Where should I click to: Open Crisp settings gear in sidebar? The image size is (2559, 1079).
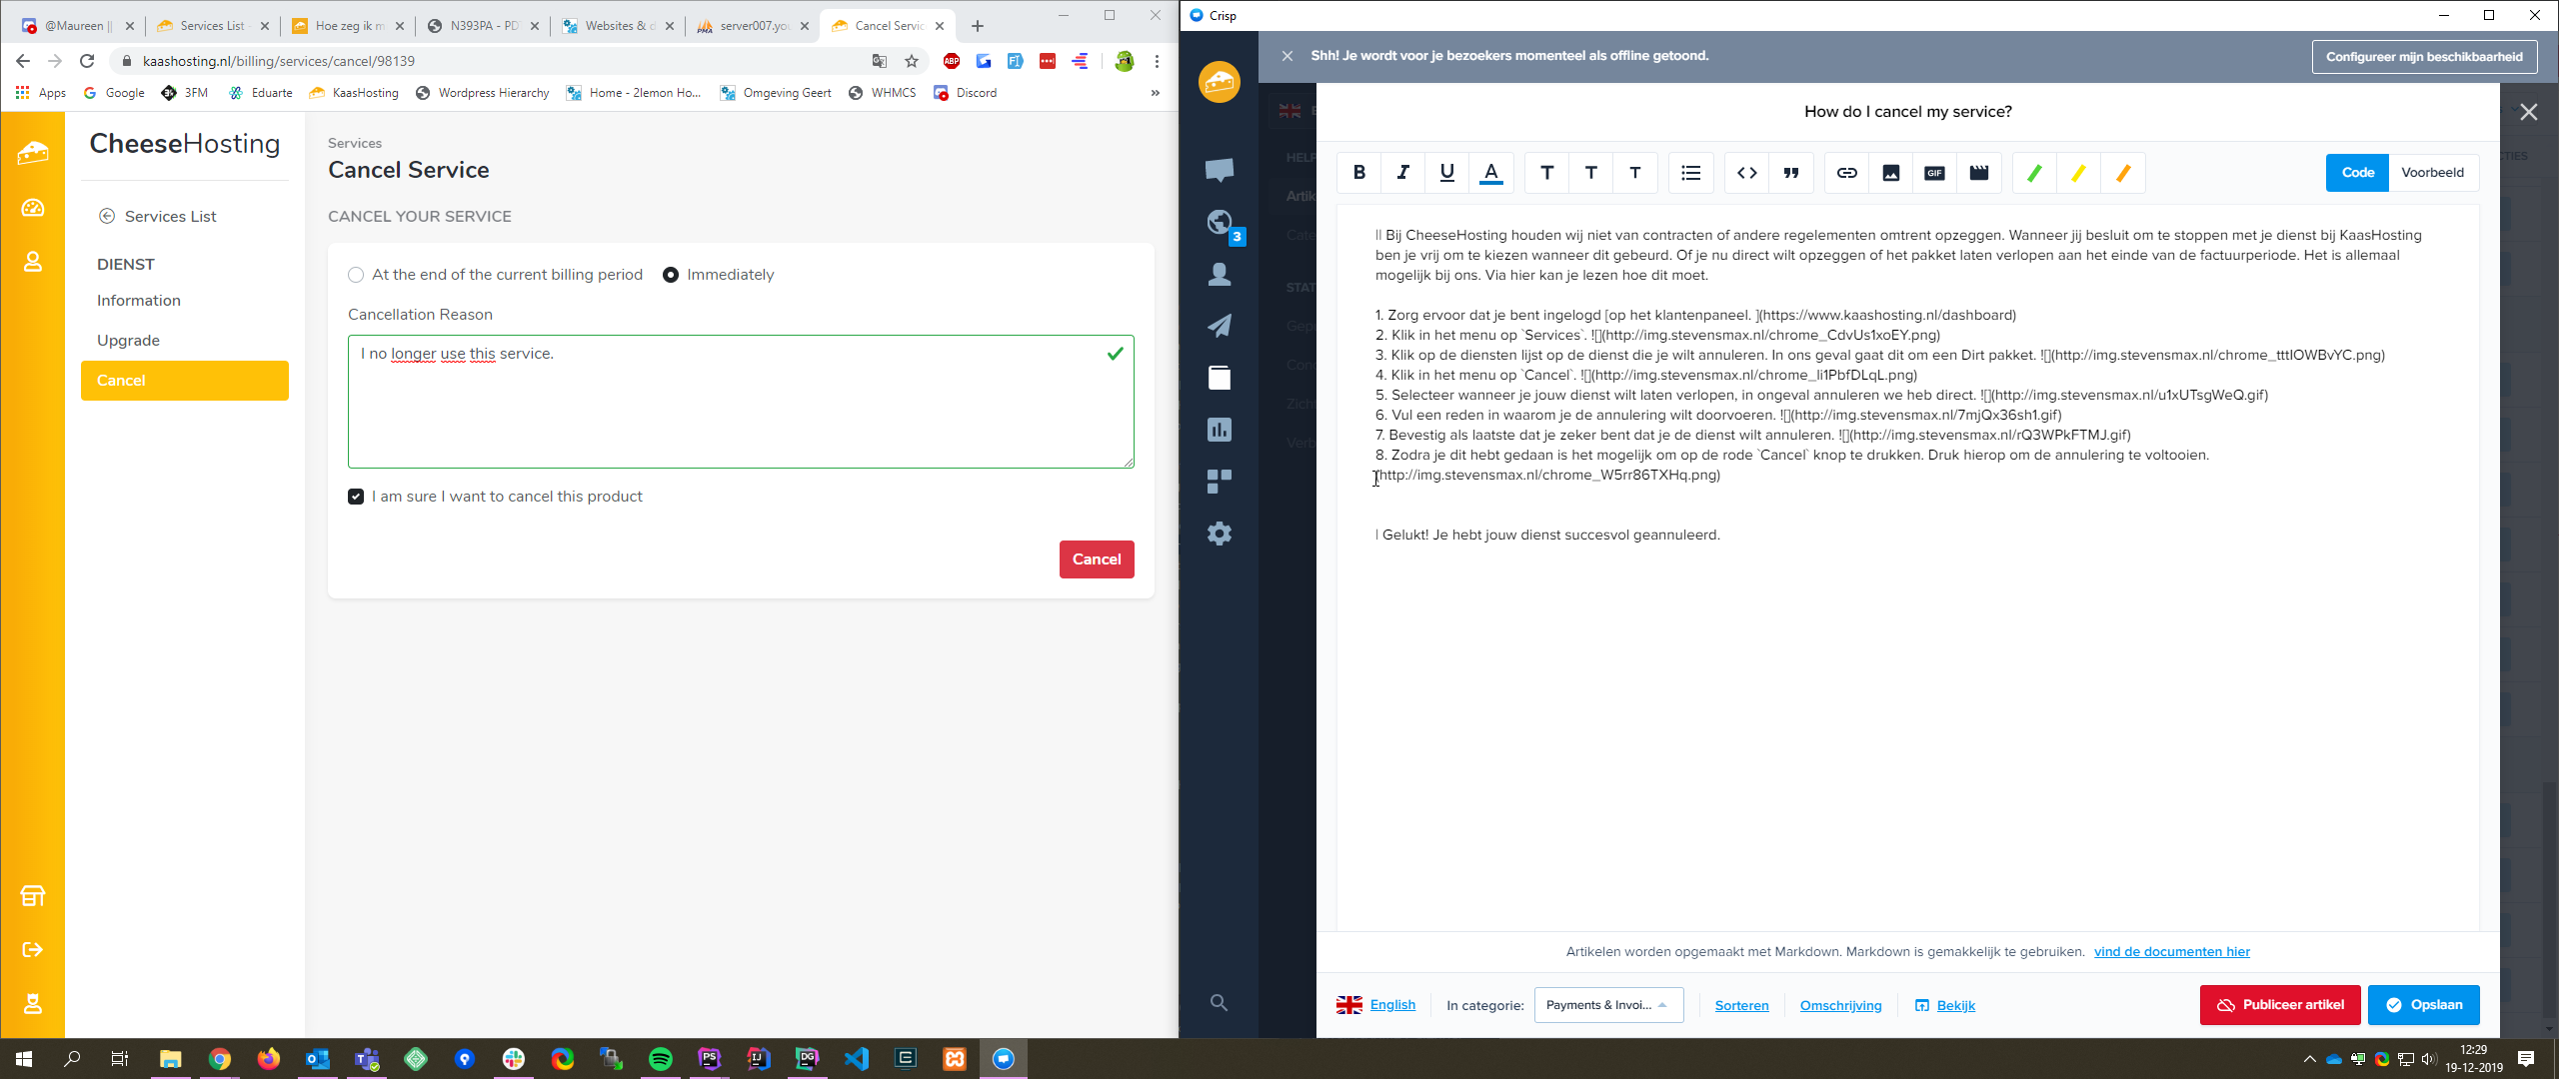point(1219,534)
